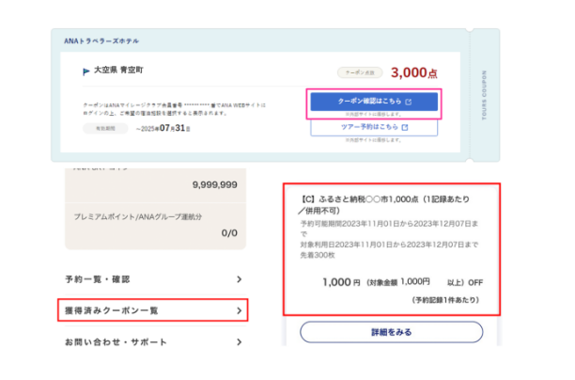Click the クーポン点数 badge
Screen dimensions: 575x380
click(358, 71)
